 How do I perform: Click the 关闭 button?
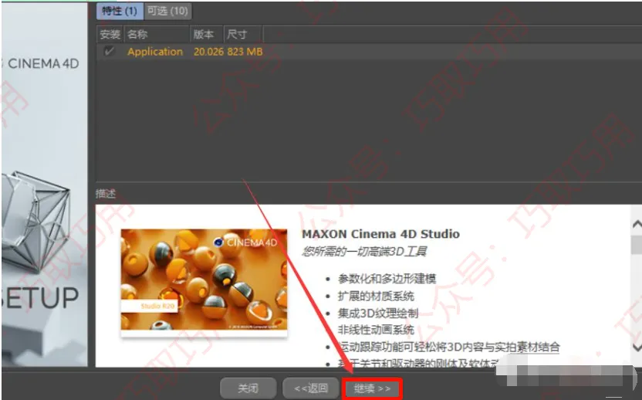[x=248, y=388]
